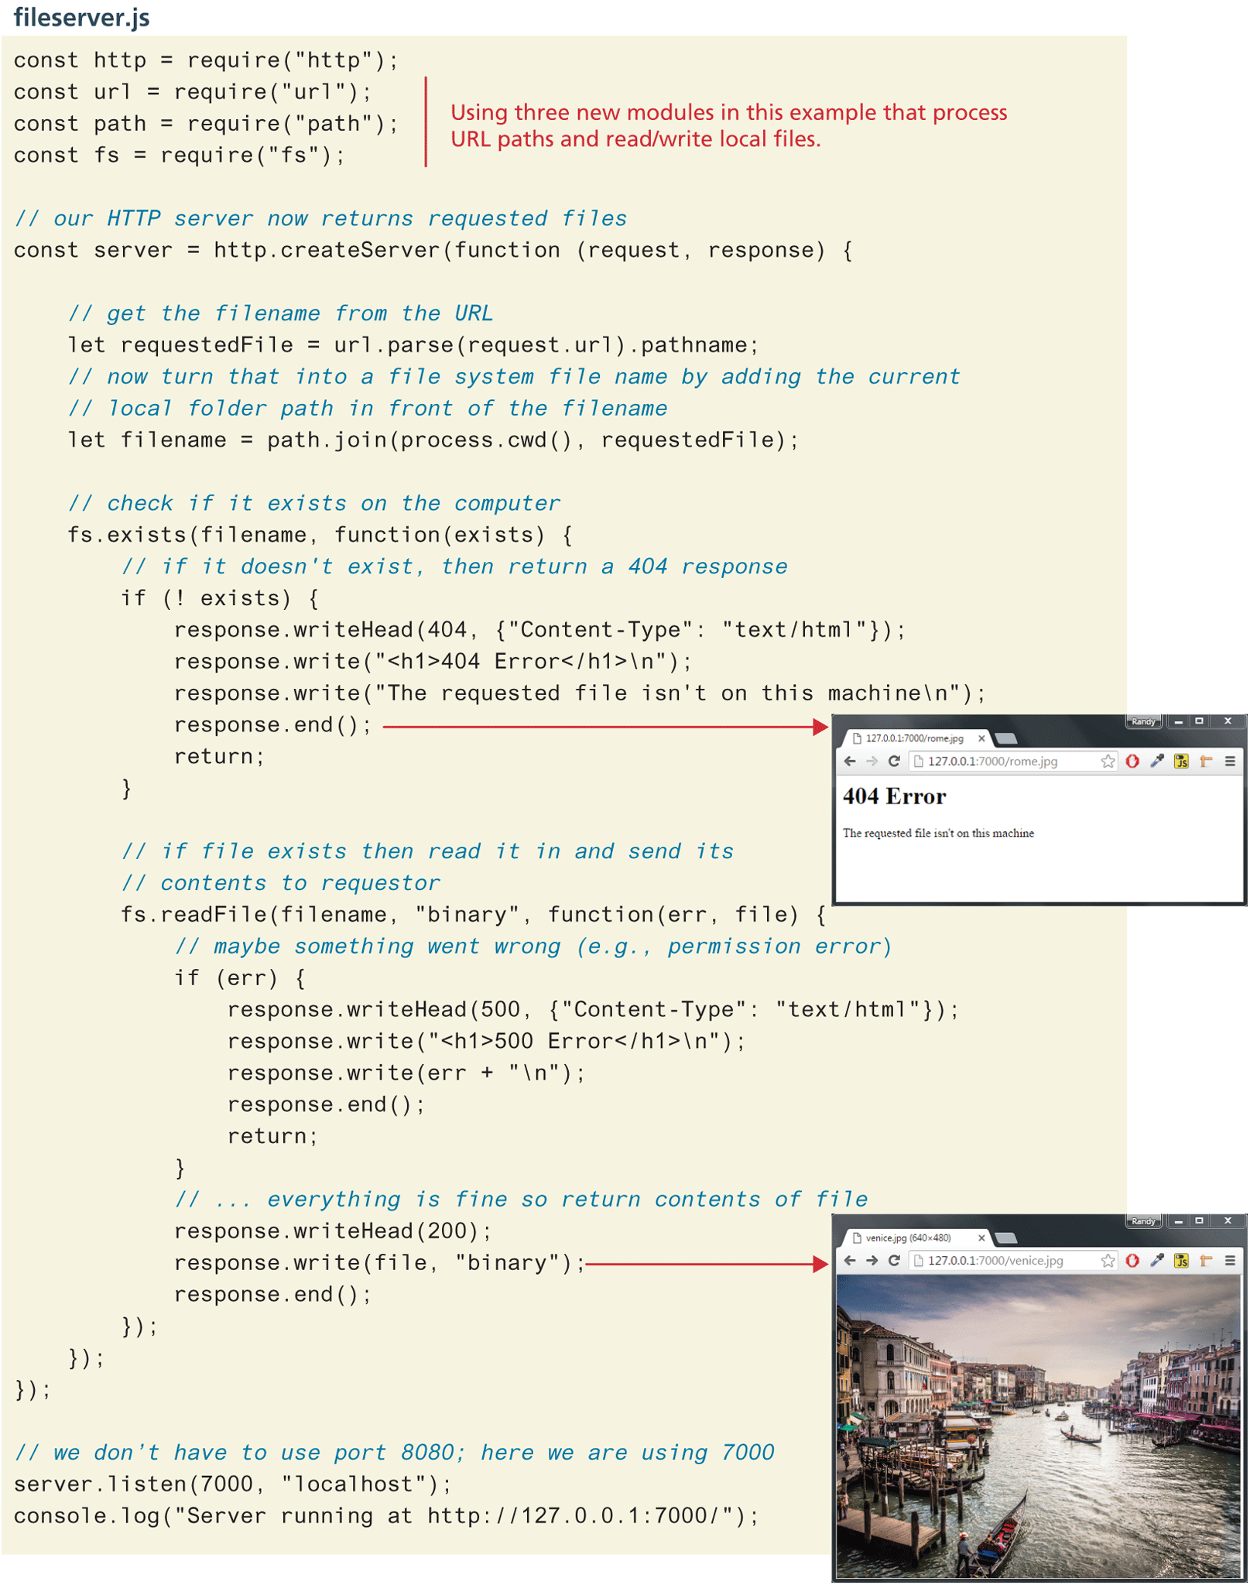Open a new tab beside venice.jpg tab
The height and width of the screenshot is (1585, 1250).
(x=1006, y=1238)
